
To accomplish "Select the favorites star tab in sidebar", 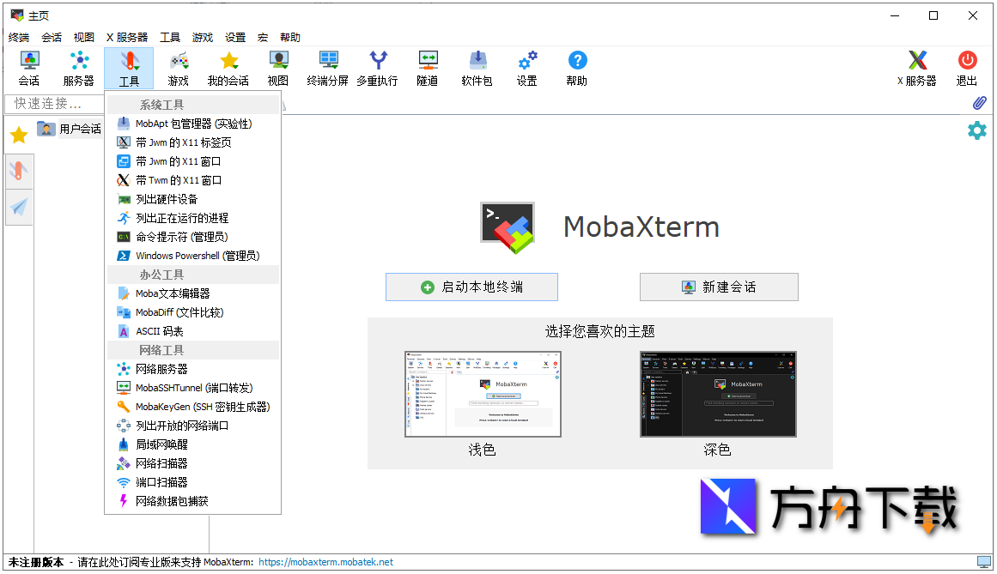I will click(17, 135).
